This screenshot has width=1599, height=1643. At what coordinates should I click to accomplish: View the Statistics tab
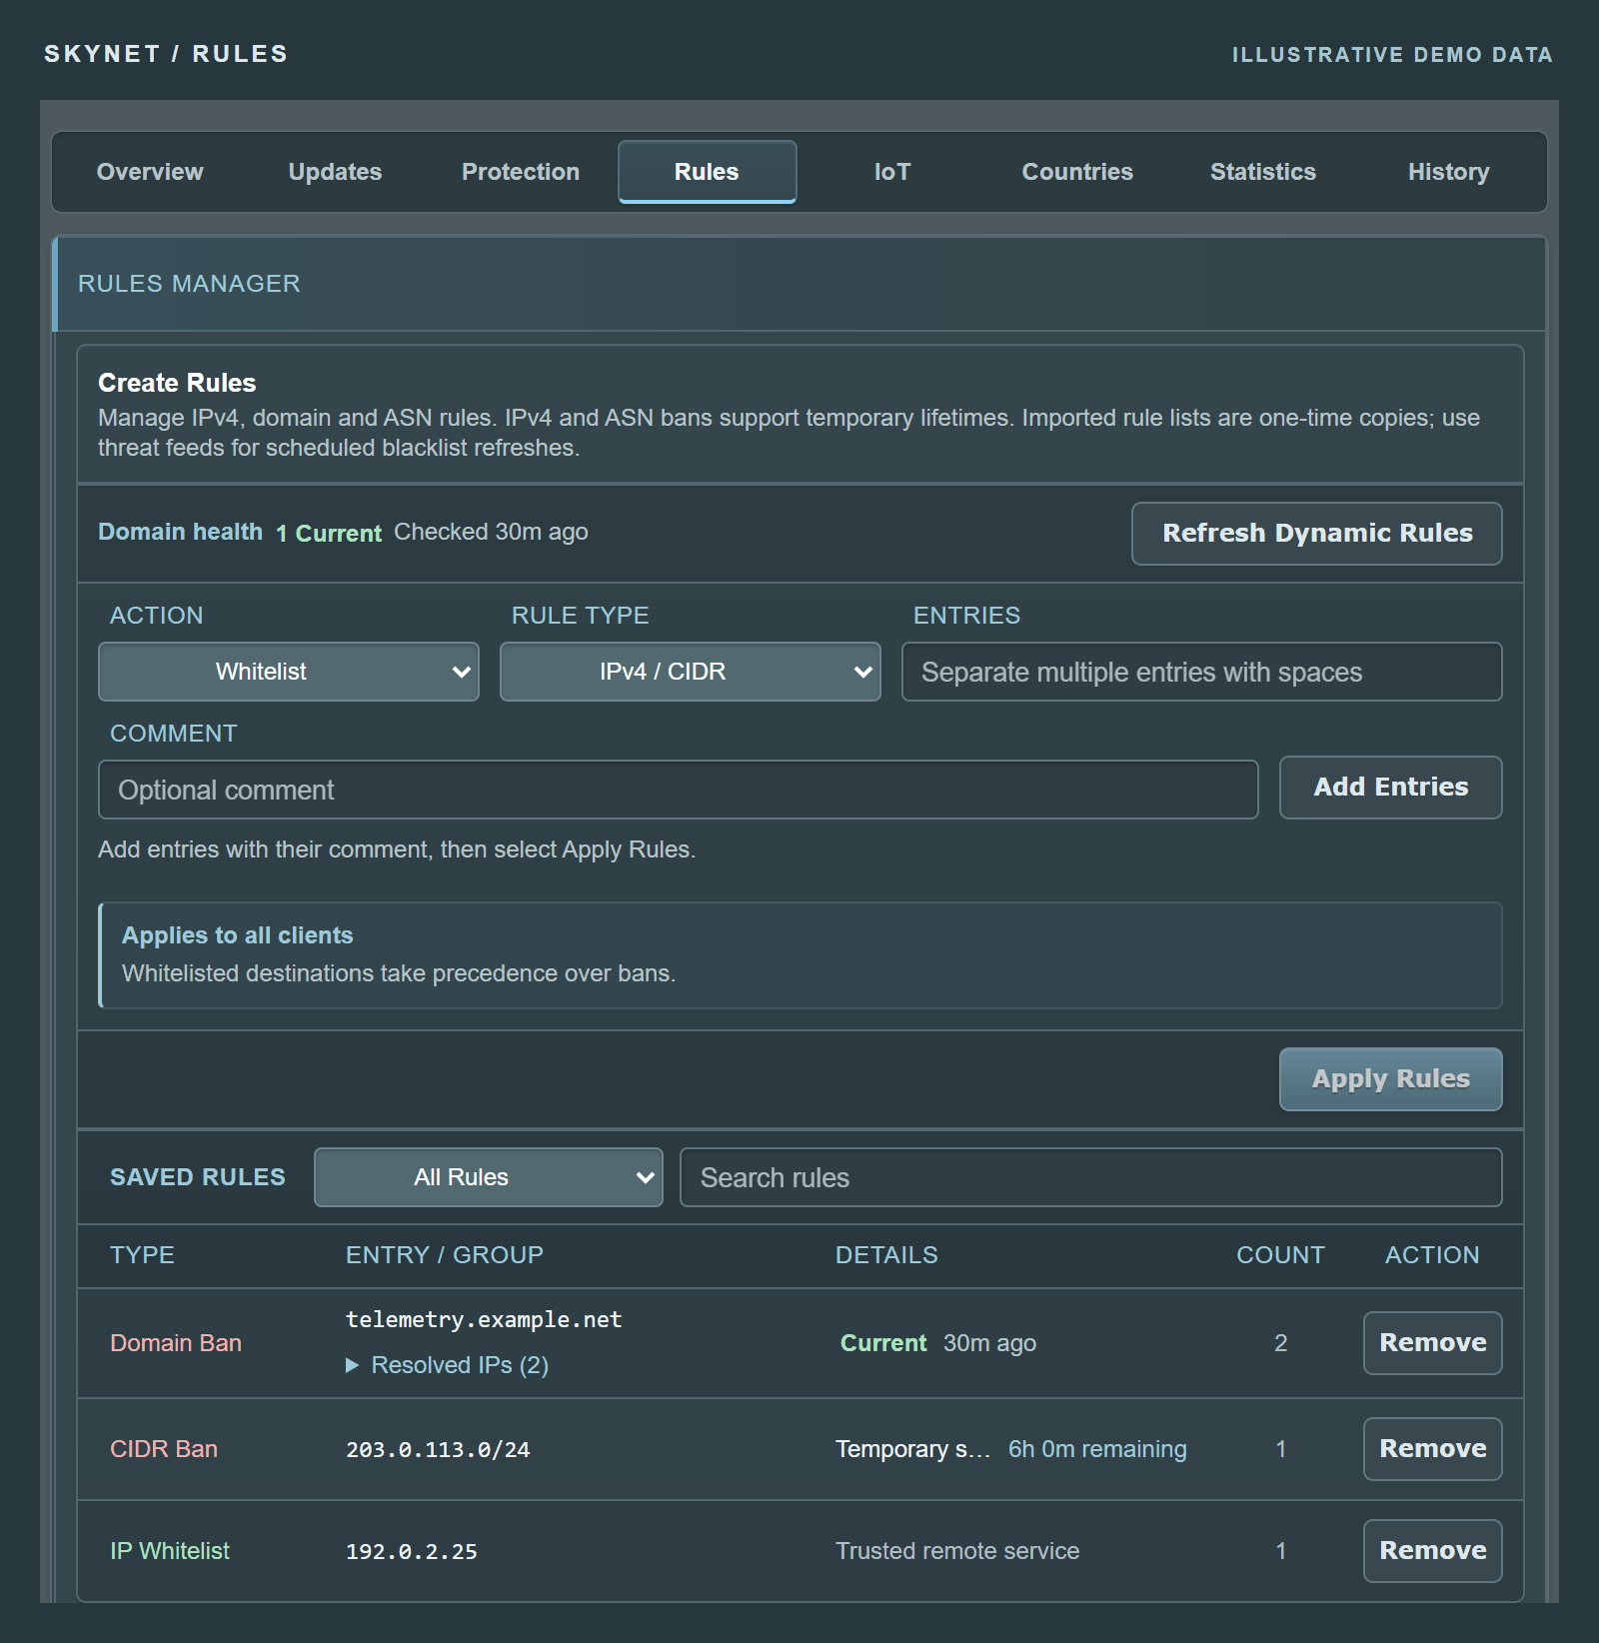pyautogui.click(x=1263, y=172)
